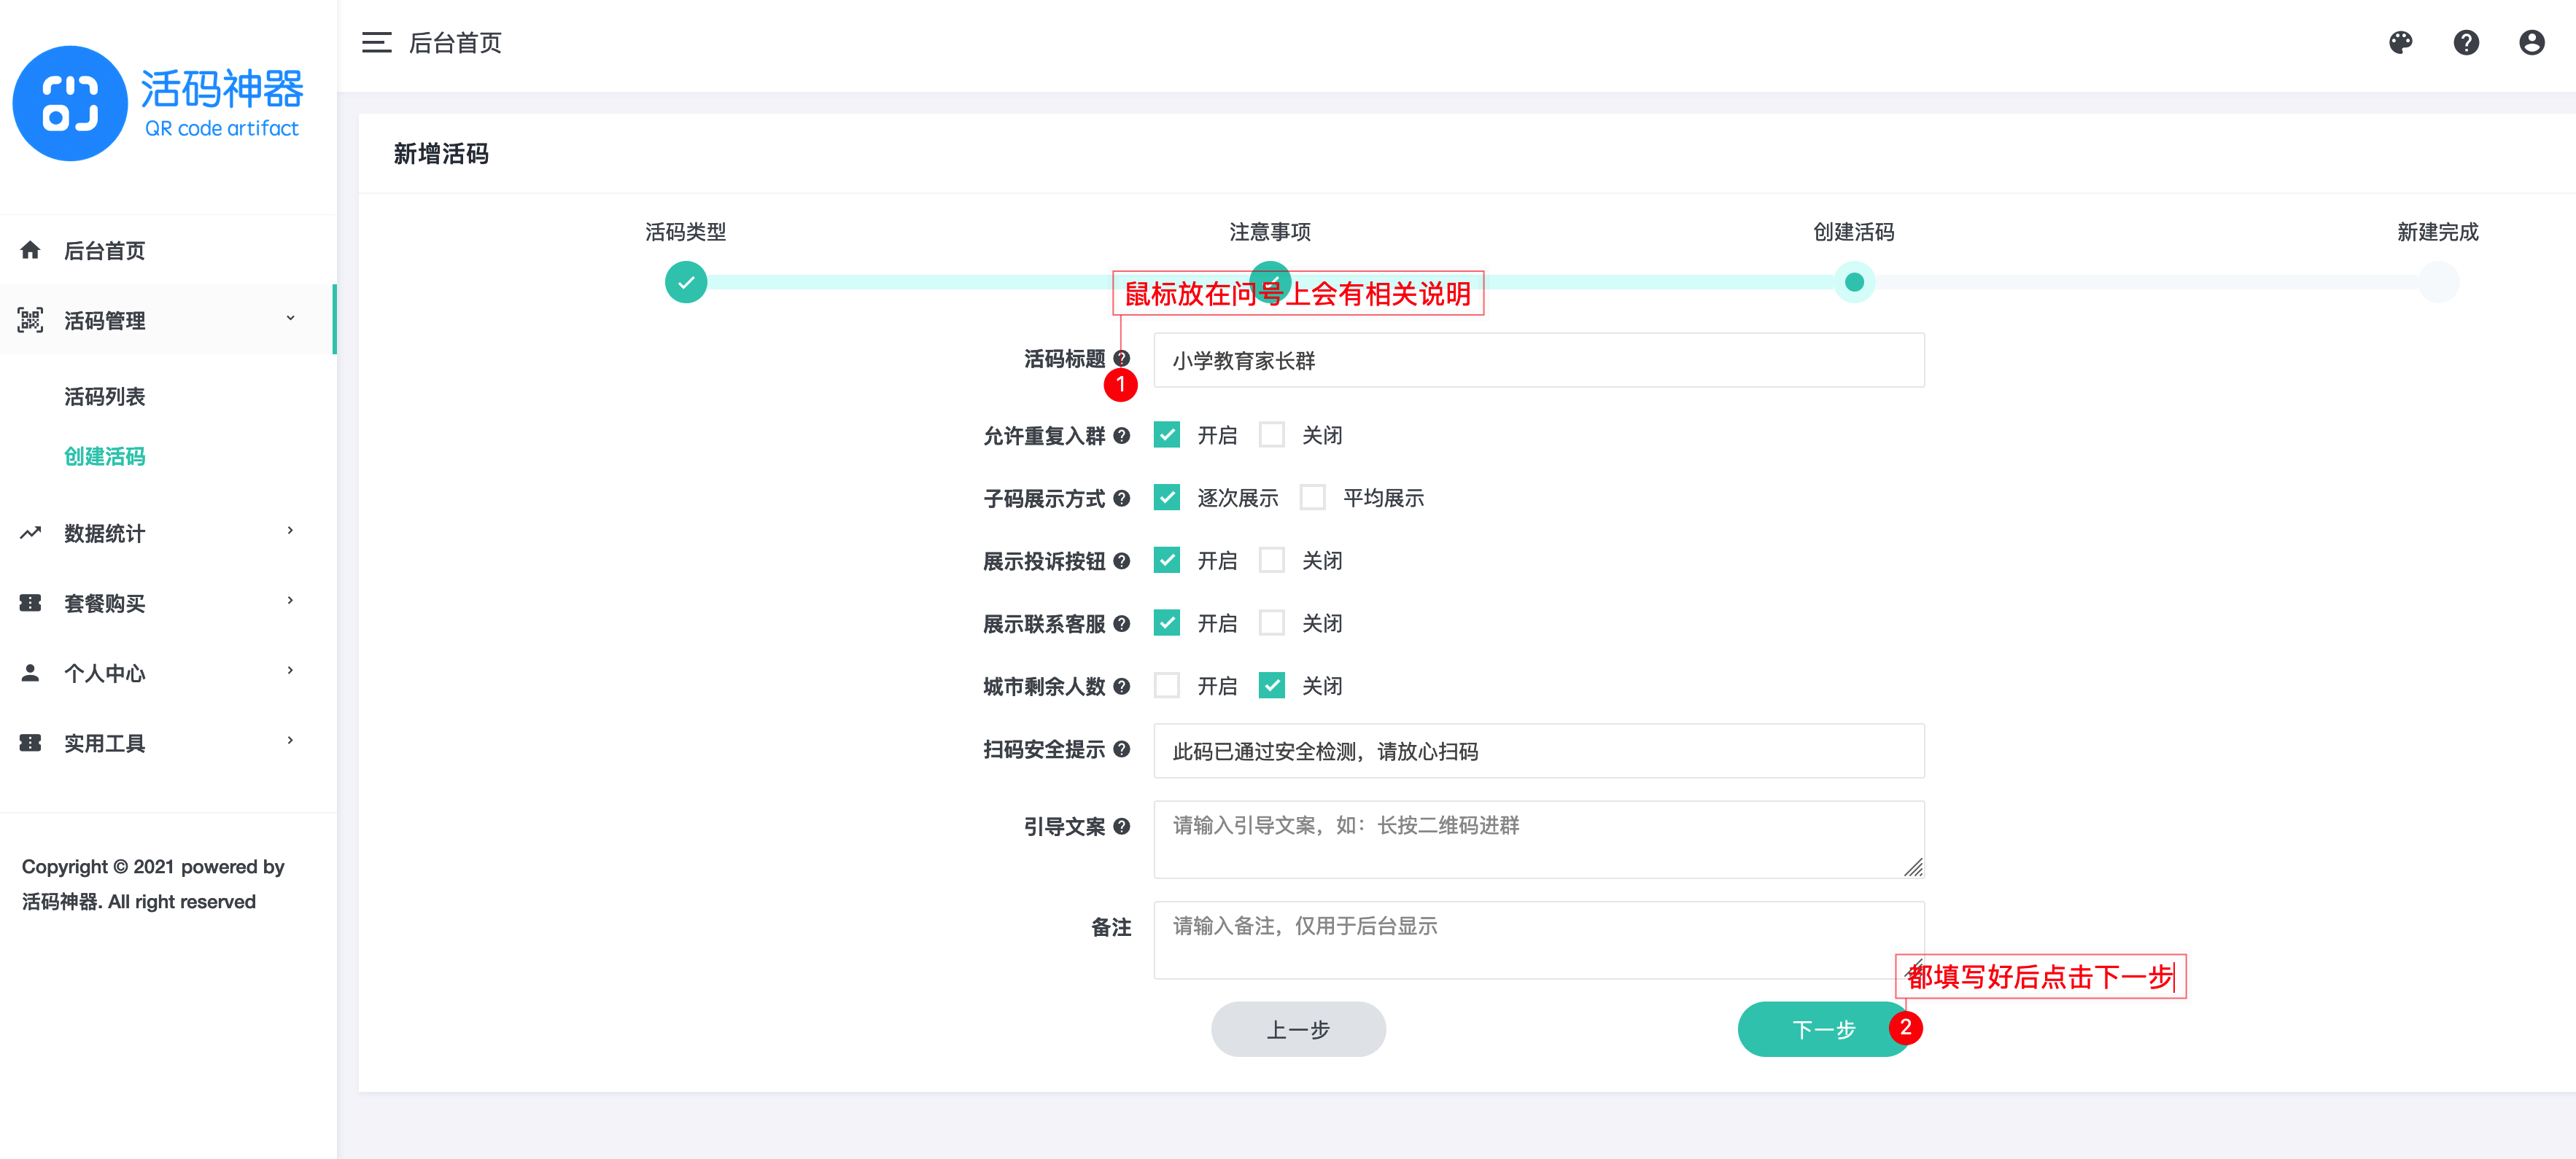
Task: Click the 下一步 button
Action: point(1824,1029)
